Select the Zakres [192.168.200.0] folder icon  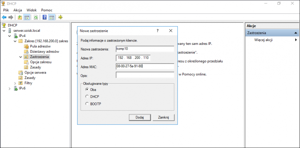(x=21, y=41)
